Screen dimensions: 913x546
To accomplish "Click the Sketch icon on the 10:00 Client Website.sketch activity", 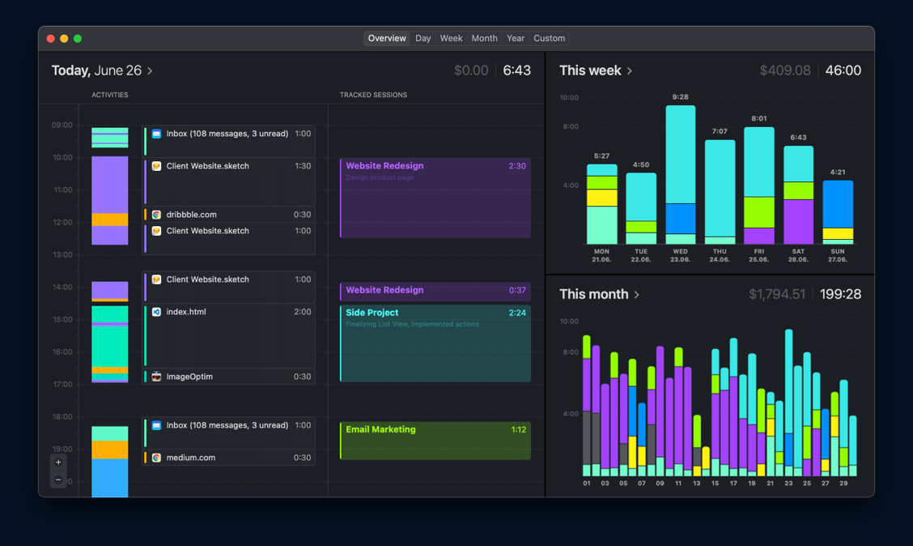I will 157,166.
